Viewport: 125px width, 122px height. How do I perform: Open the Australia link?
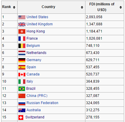coord(34,110)
